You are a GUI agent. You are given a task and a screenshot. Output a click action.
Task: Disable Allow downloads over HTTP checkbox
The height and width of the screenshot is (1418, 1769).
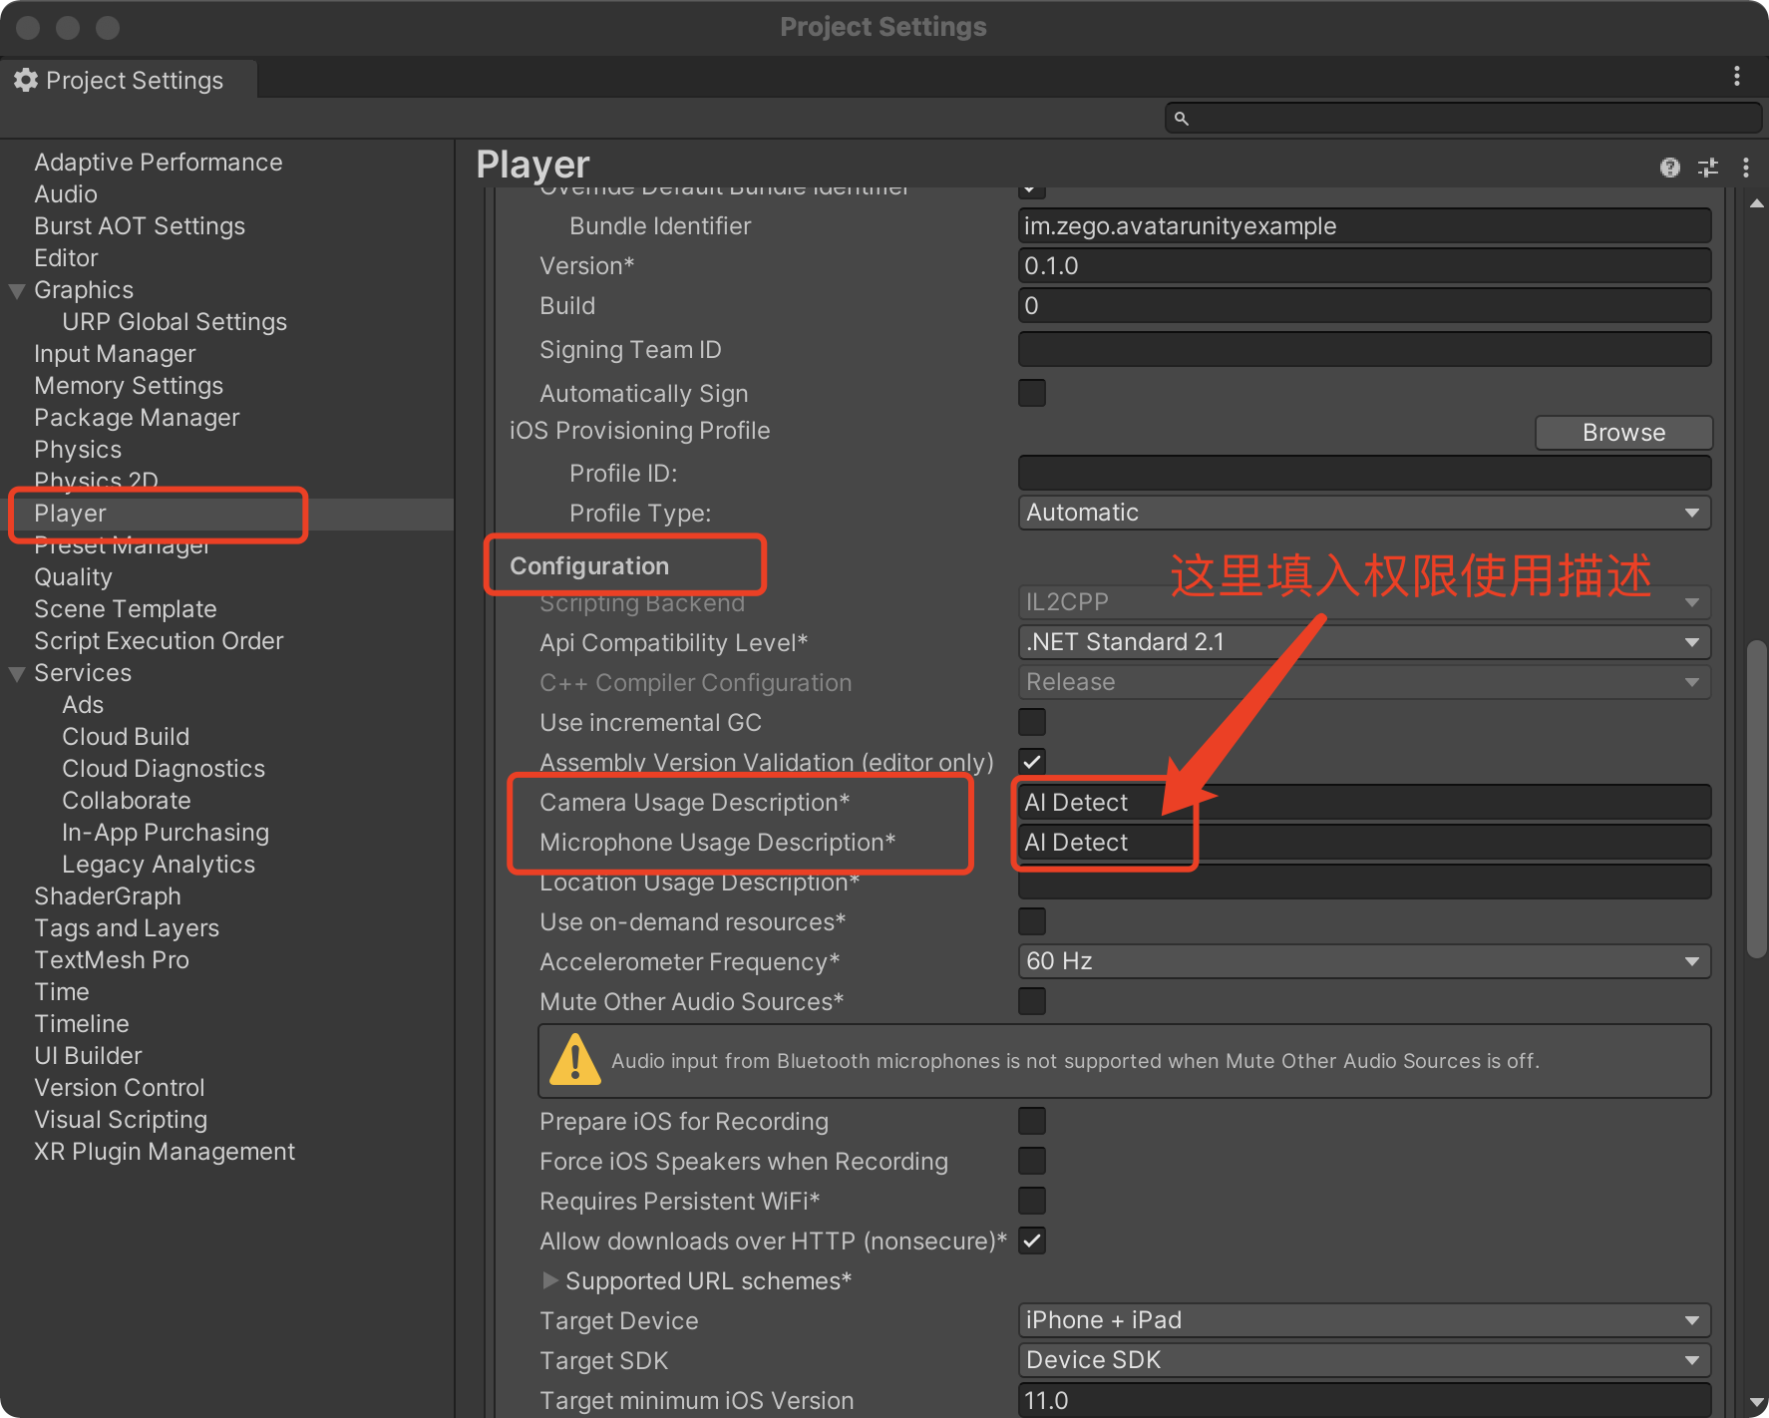click(1032, 1241)
